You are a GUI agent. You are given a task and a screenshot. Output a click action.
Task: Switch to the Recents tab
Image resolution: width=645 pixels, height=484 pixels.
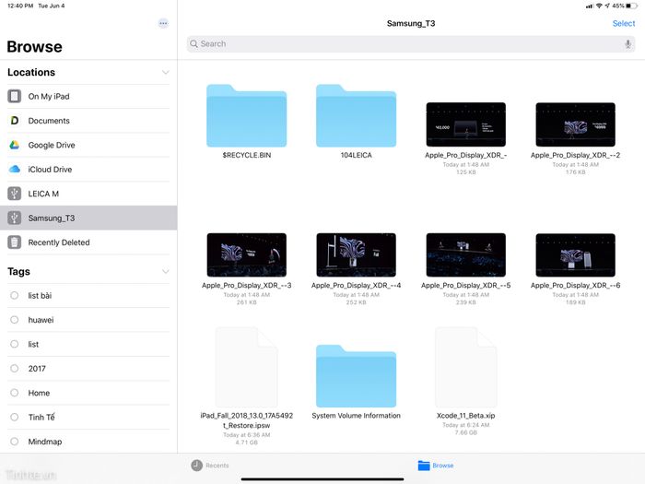pyautogui.click(x=210, y=466)
